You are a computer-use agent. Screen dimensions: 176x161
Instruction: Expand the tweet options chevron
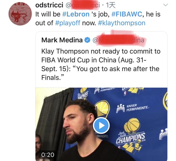165,5
